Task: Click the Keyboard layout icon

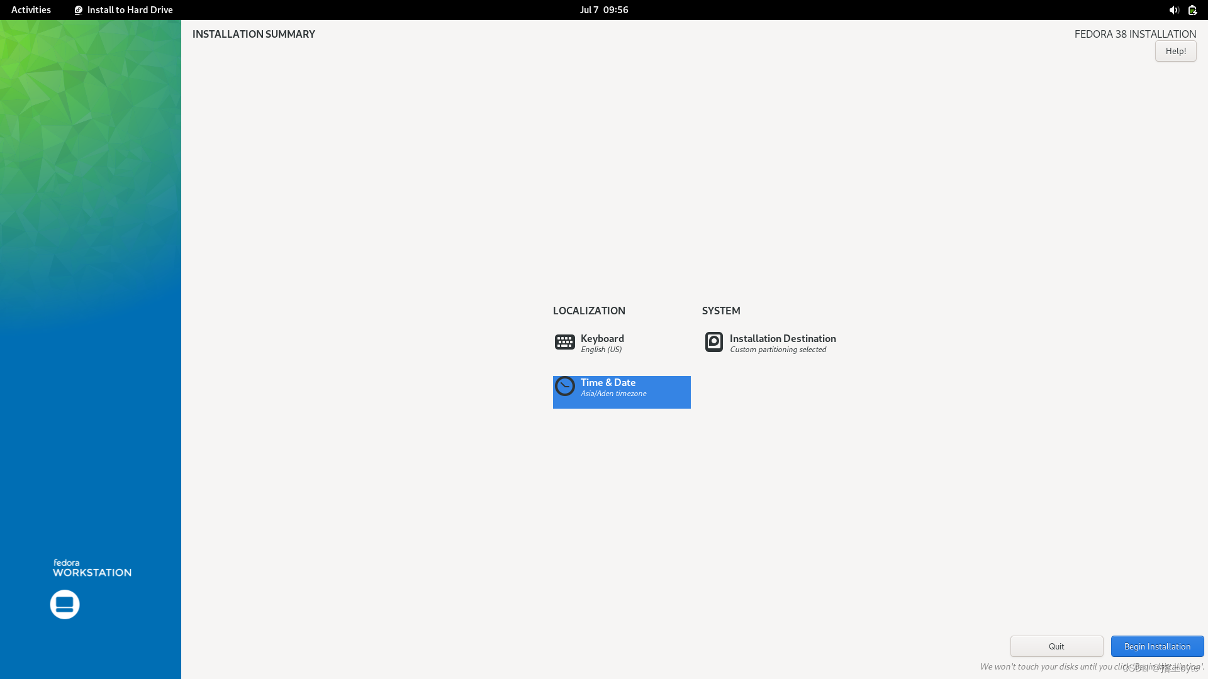Action: click(x=564, y=342)
